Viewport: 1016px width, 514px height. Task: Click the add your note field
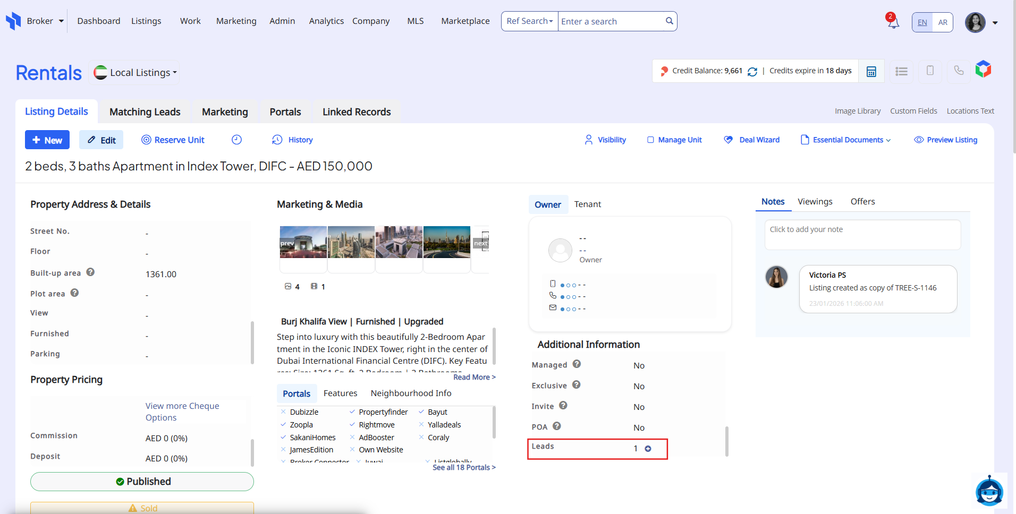(x=862, y=235)
